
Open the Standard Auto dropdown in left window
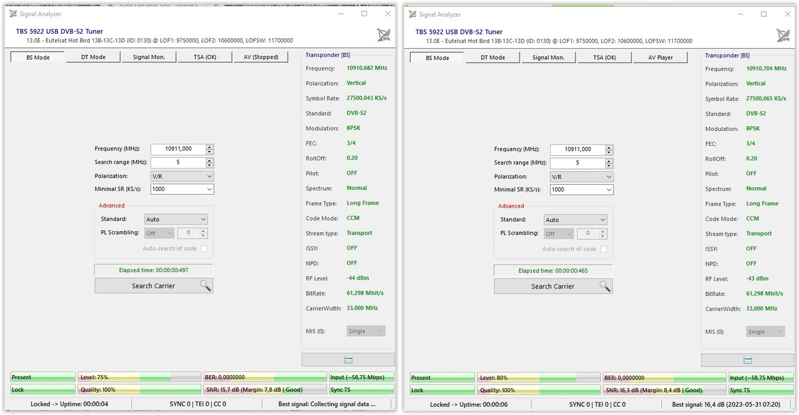pos(175,220)
